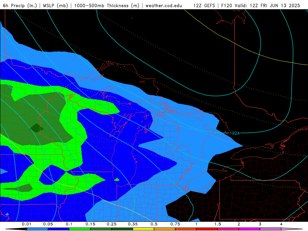Click the "MSLP (mb)" header label
The width and height of the screenshot is (308, 231).
[55, 5]
